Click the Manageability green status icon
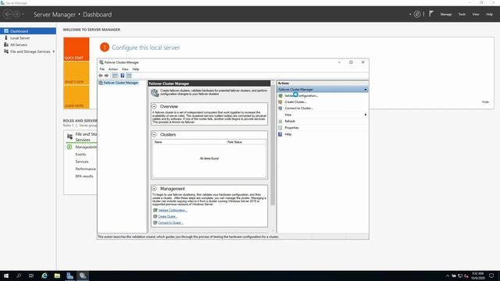The height and width of the screenshot is (281, 500). click(x=70, y=147)
